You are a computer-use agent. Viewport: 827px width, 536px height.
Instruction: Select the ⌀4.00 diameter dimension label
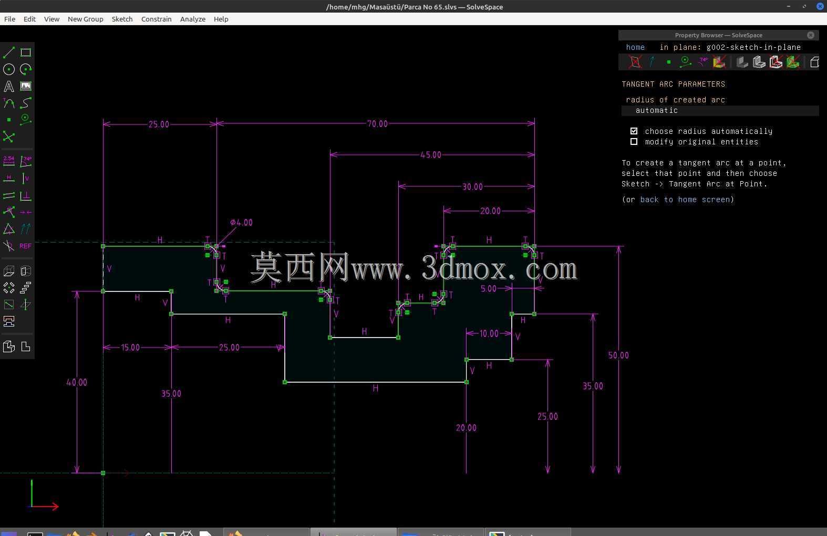click(241, 223)
